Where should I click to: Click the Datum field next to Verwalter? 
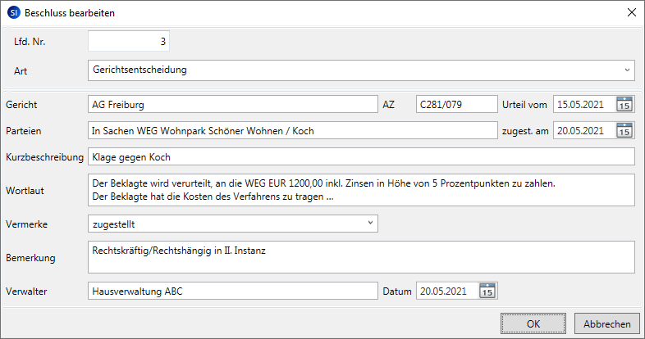pos(446,291)
